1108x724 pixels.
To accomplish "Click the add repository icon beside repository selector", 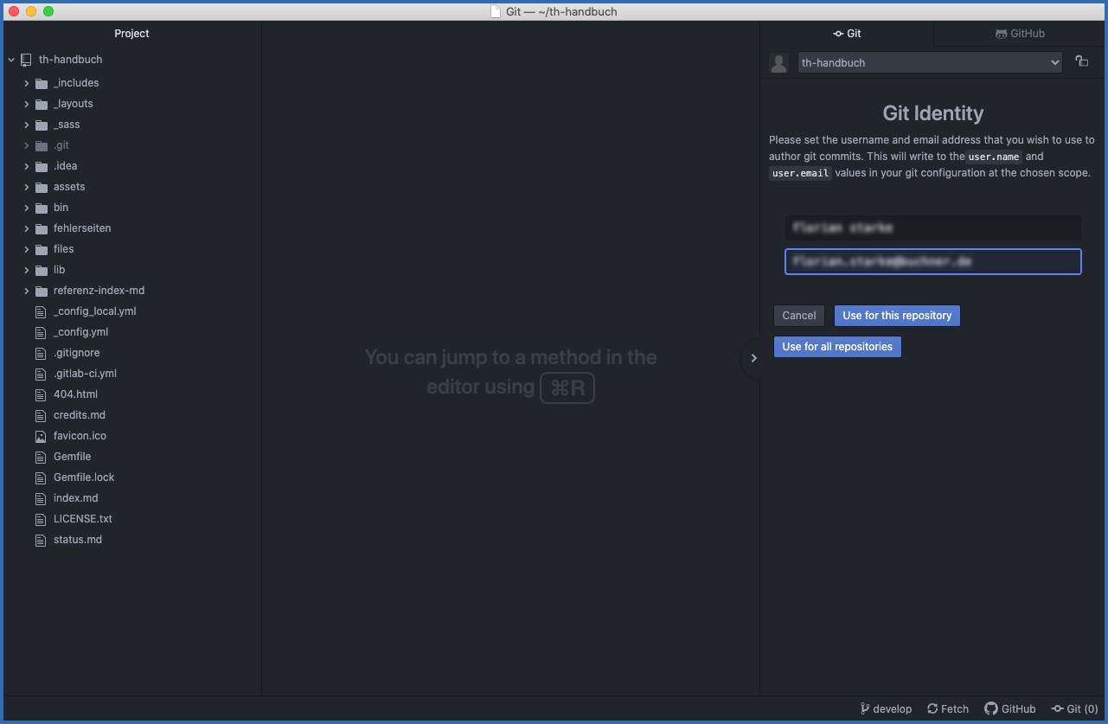I will point(1081,61).
